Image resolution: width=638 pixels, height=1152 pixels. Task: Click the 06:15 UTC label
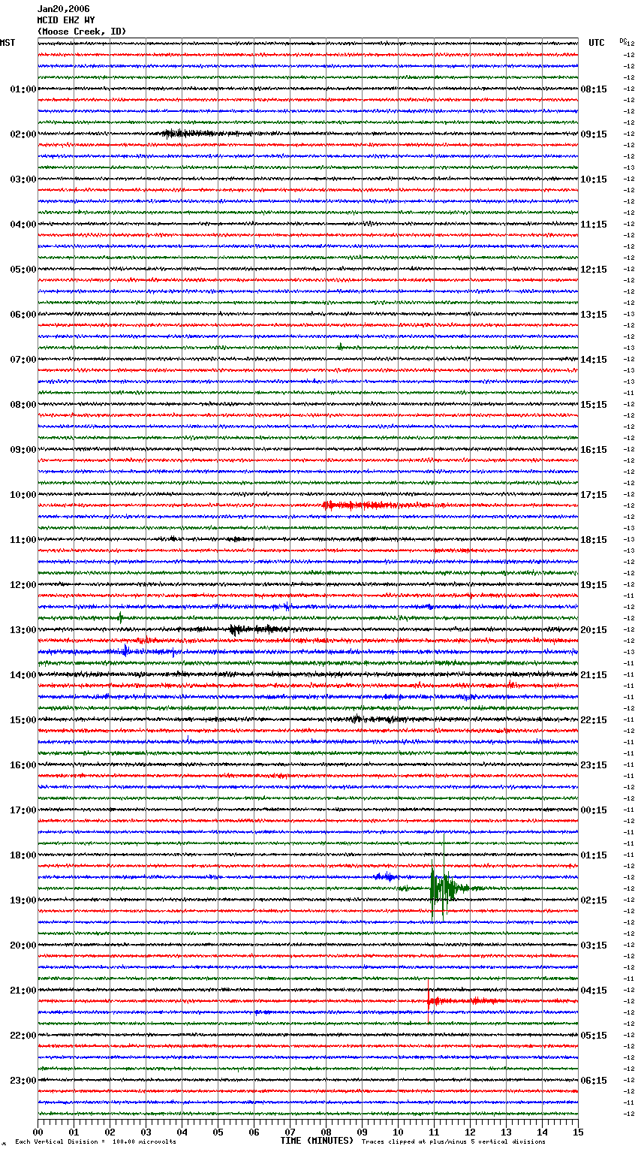(594, 1081)
